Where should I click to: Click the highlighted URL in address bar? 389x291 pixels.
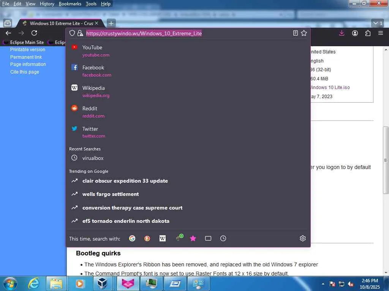144,33
